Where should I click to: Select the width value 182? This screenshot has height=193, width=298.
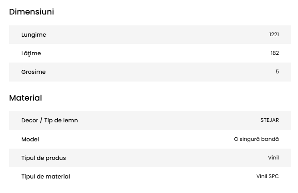click(275, 53)
